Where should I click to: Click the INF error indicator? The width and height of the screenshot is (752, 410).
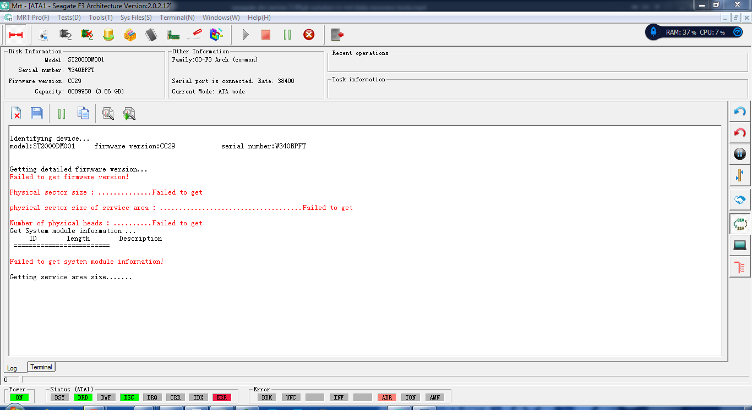(339, 397)
